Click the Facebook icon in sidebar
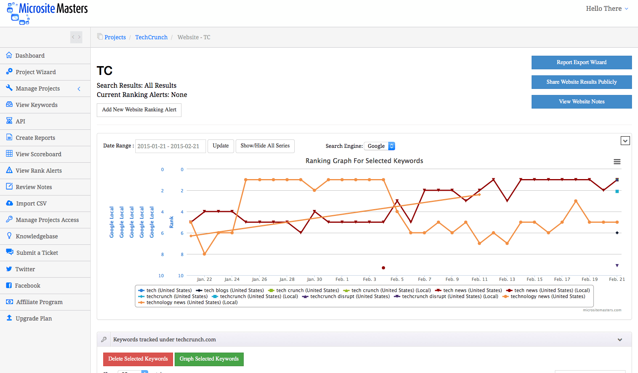The image size is (638, 373). tap(9, 285)
